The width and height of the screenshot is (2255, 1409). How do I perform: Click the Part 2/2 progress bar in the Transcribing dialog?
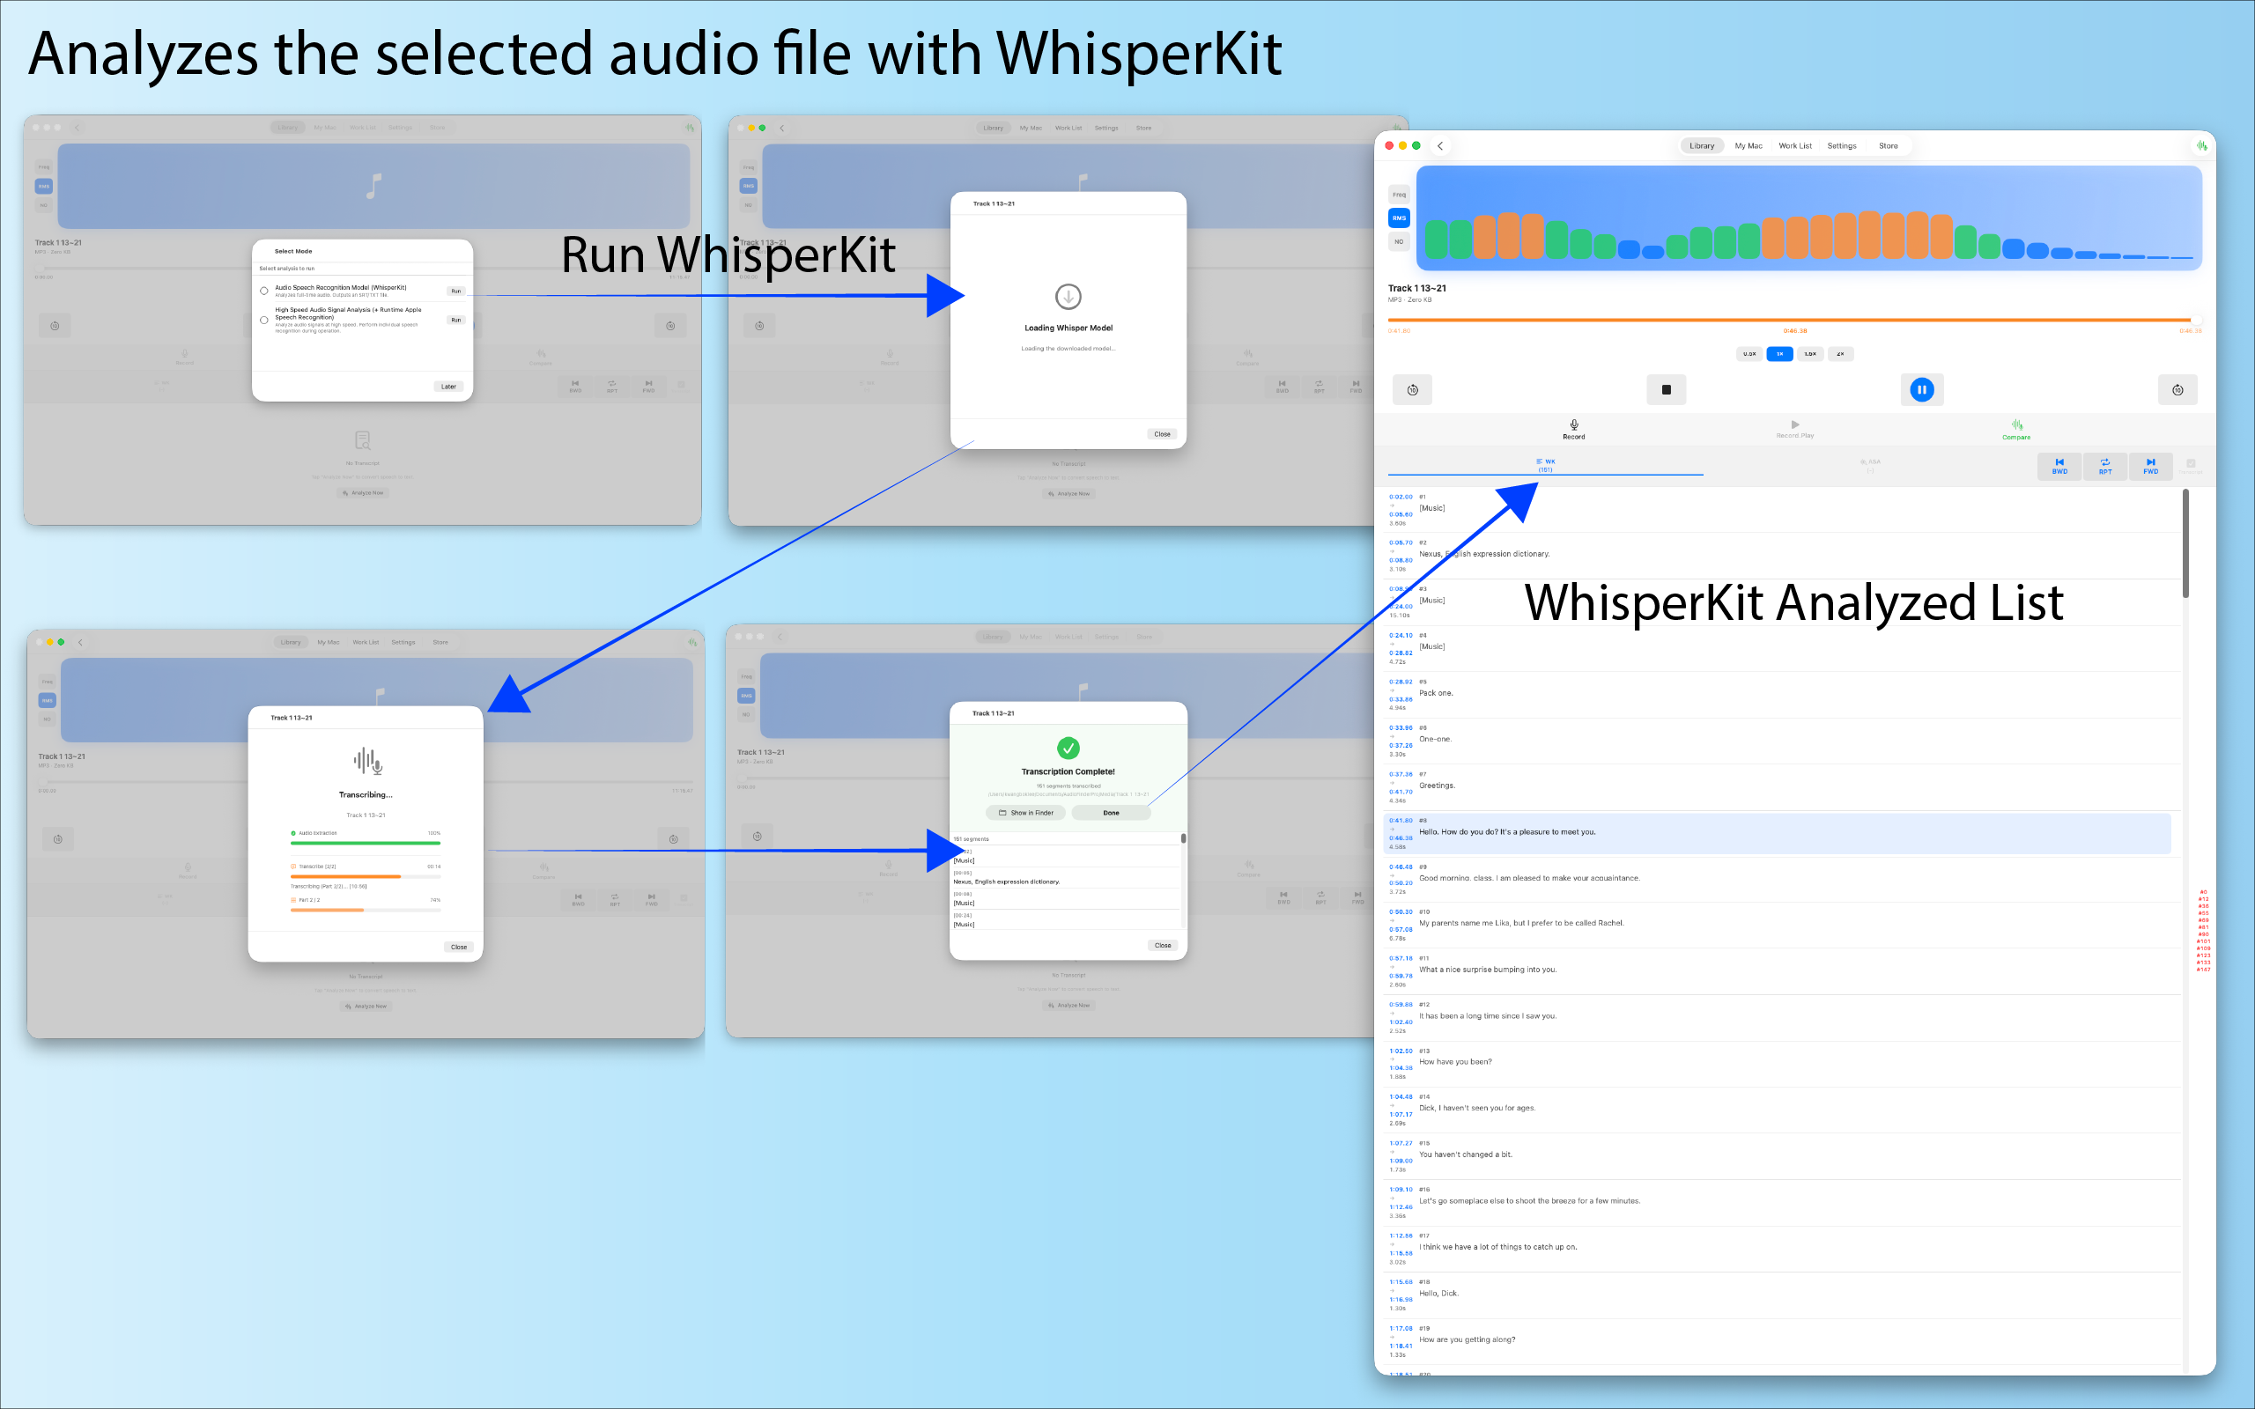366,911
